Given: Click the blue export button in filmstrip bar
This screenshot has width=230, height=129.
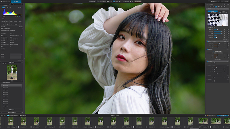Looking at the screenshot, I should coord(222,116).
